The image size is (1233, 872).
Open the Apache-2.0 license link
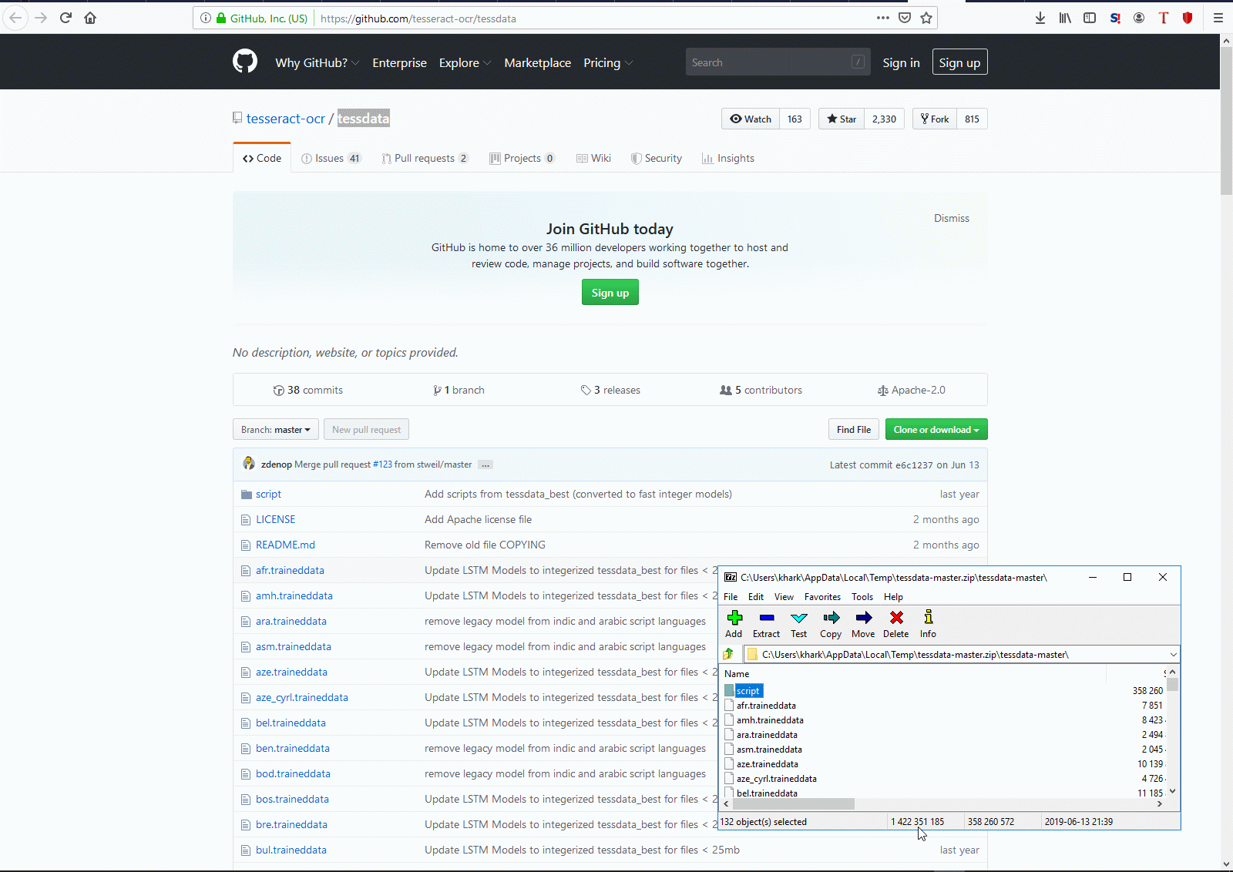(x=912, y=390)
